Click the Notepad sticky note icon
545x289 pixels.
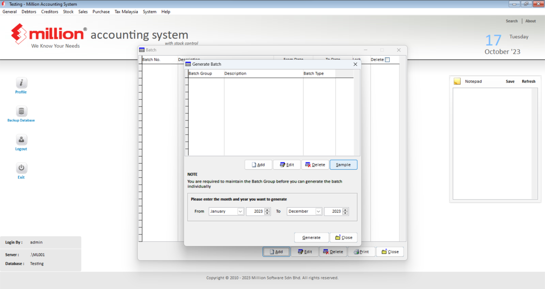[x=457, y=81]
